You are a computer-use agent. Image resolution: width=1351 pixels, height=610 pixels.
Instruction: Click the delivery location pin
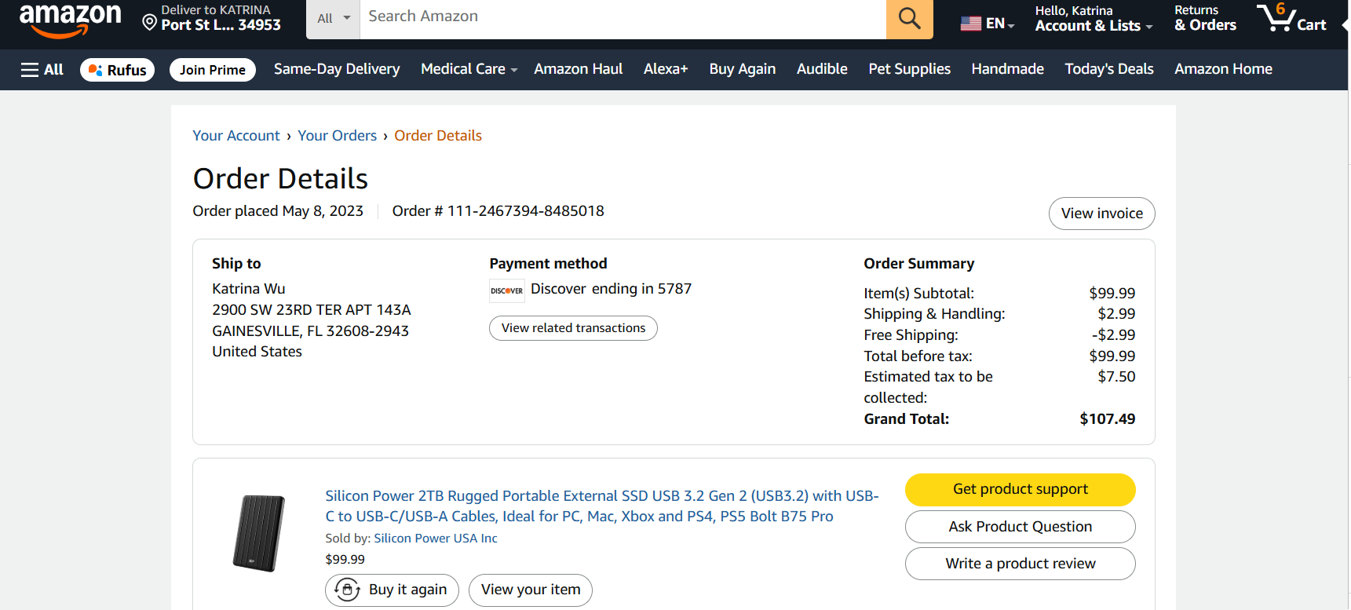[149, 21]
